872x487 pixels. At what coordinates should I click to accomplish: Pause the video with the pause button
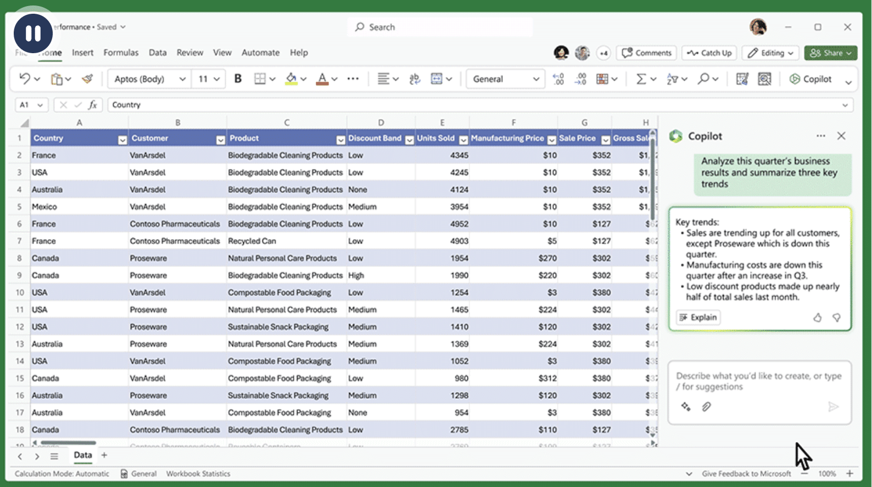click(x=33, y=33)
